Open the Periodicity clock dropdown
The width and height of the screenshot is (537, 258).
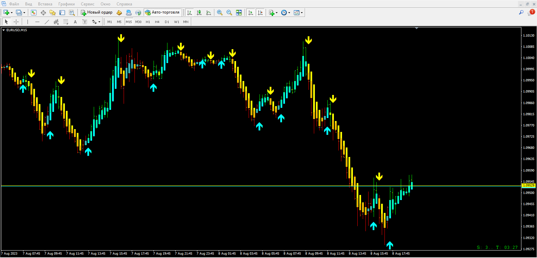(289, 13)
